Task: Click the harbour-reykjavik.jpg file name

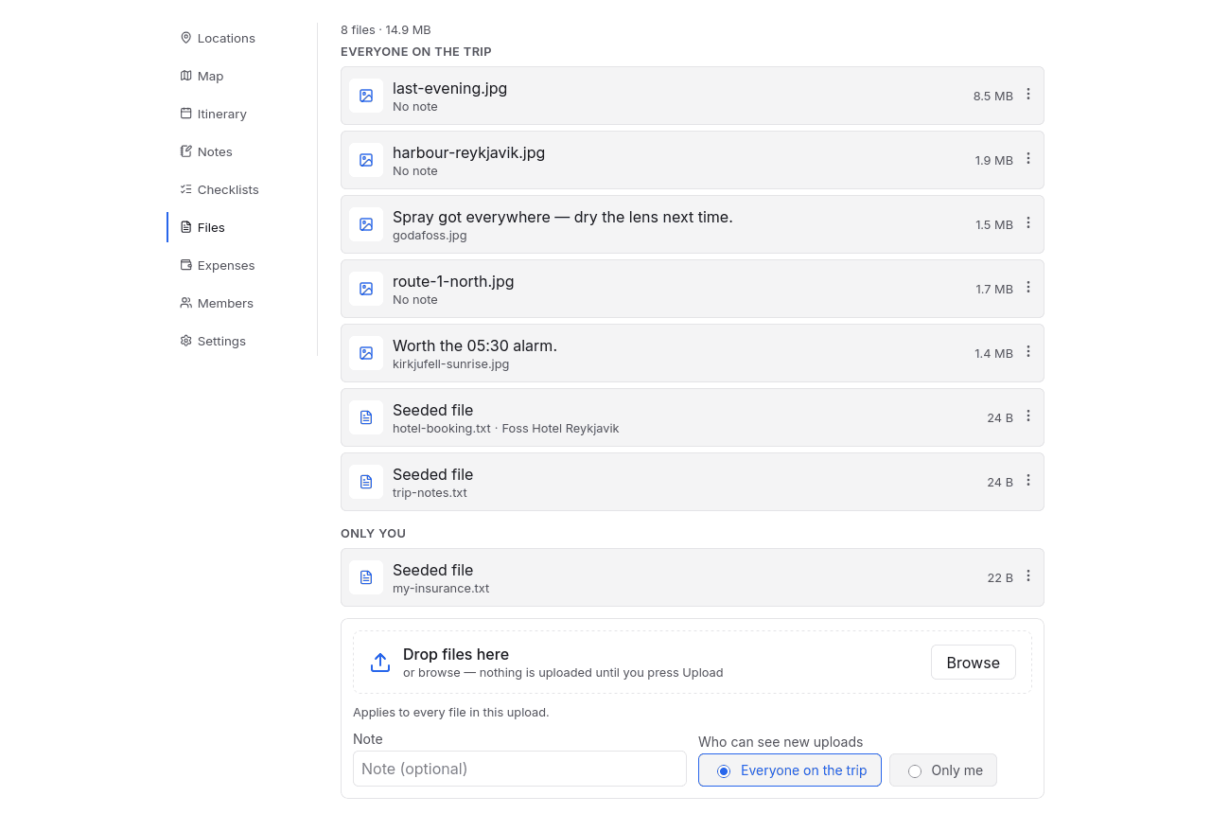Action: pos(469,152)
